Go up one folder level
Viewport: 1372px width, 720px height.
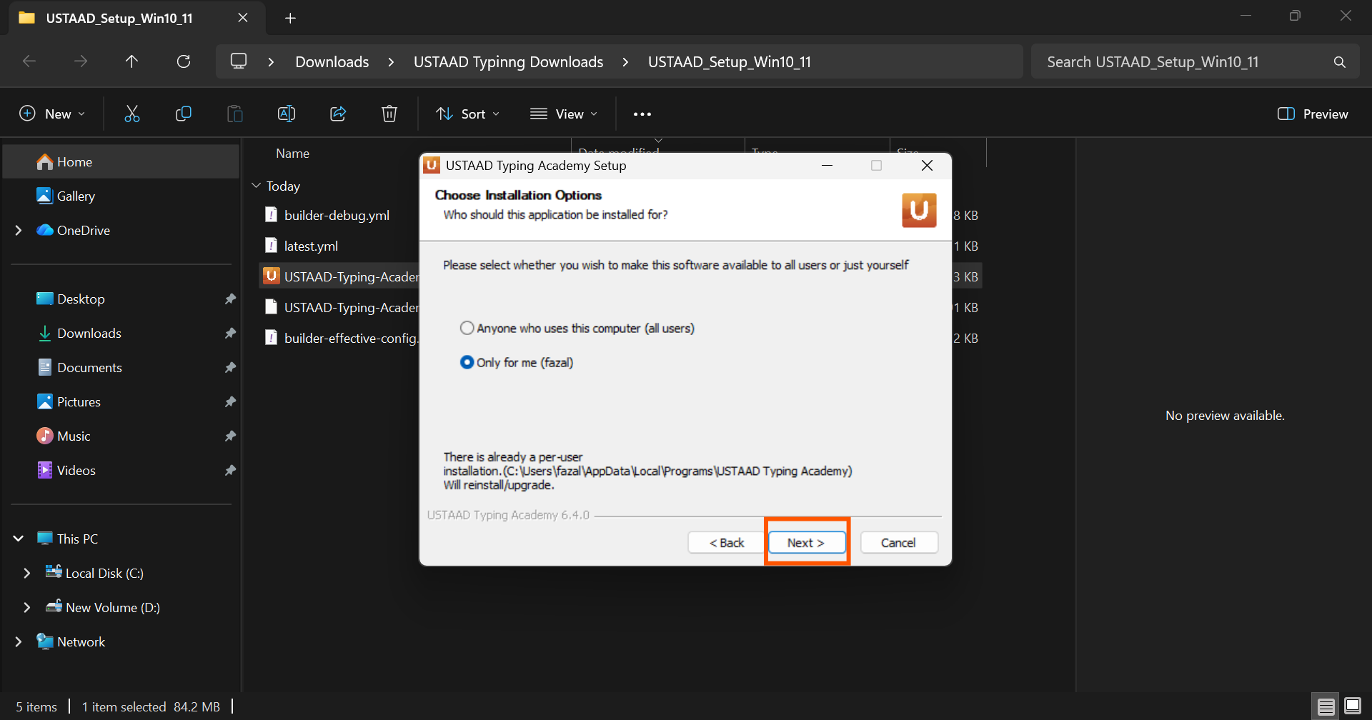(131, 61)
